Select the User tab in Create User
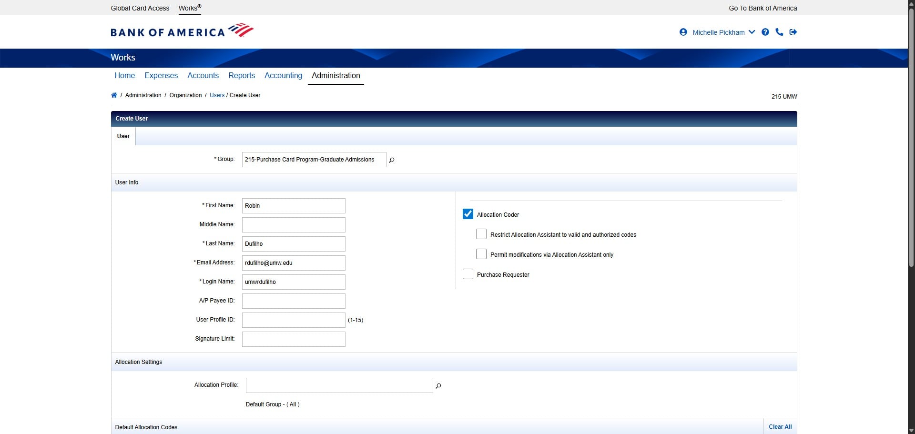The height and width of the screenshot is (434, 915). (122, 136)
